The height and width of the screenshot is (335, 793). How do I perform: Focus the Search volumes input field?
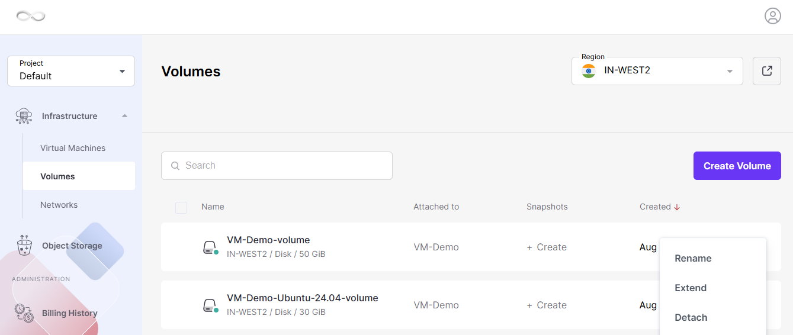(x=277, y=166)
